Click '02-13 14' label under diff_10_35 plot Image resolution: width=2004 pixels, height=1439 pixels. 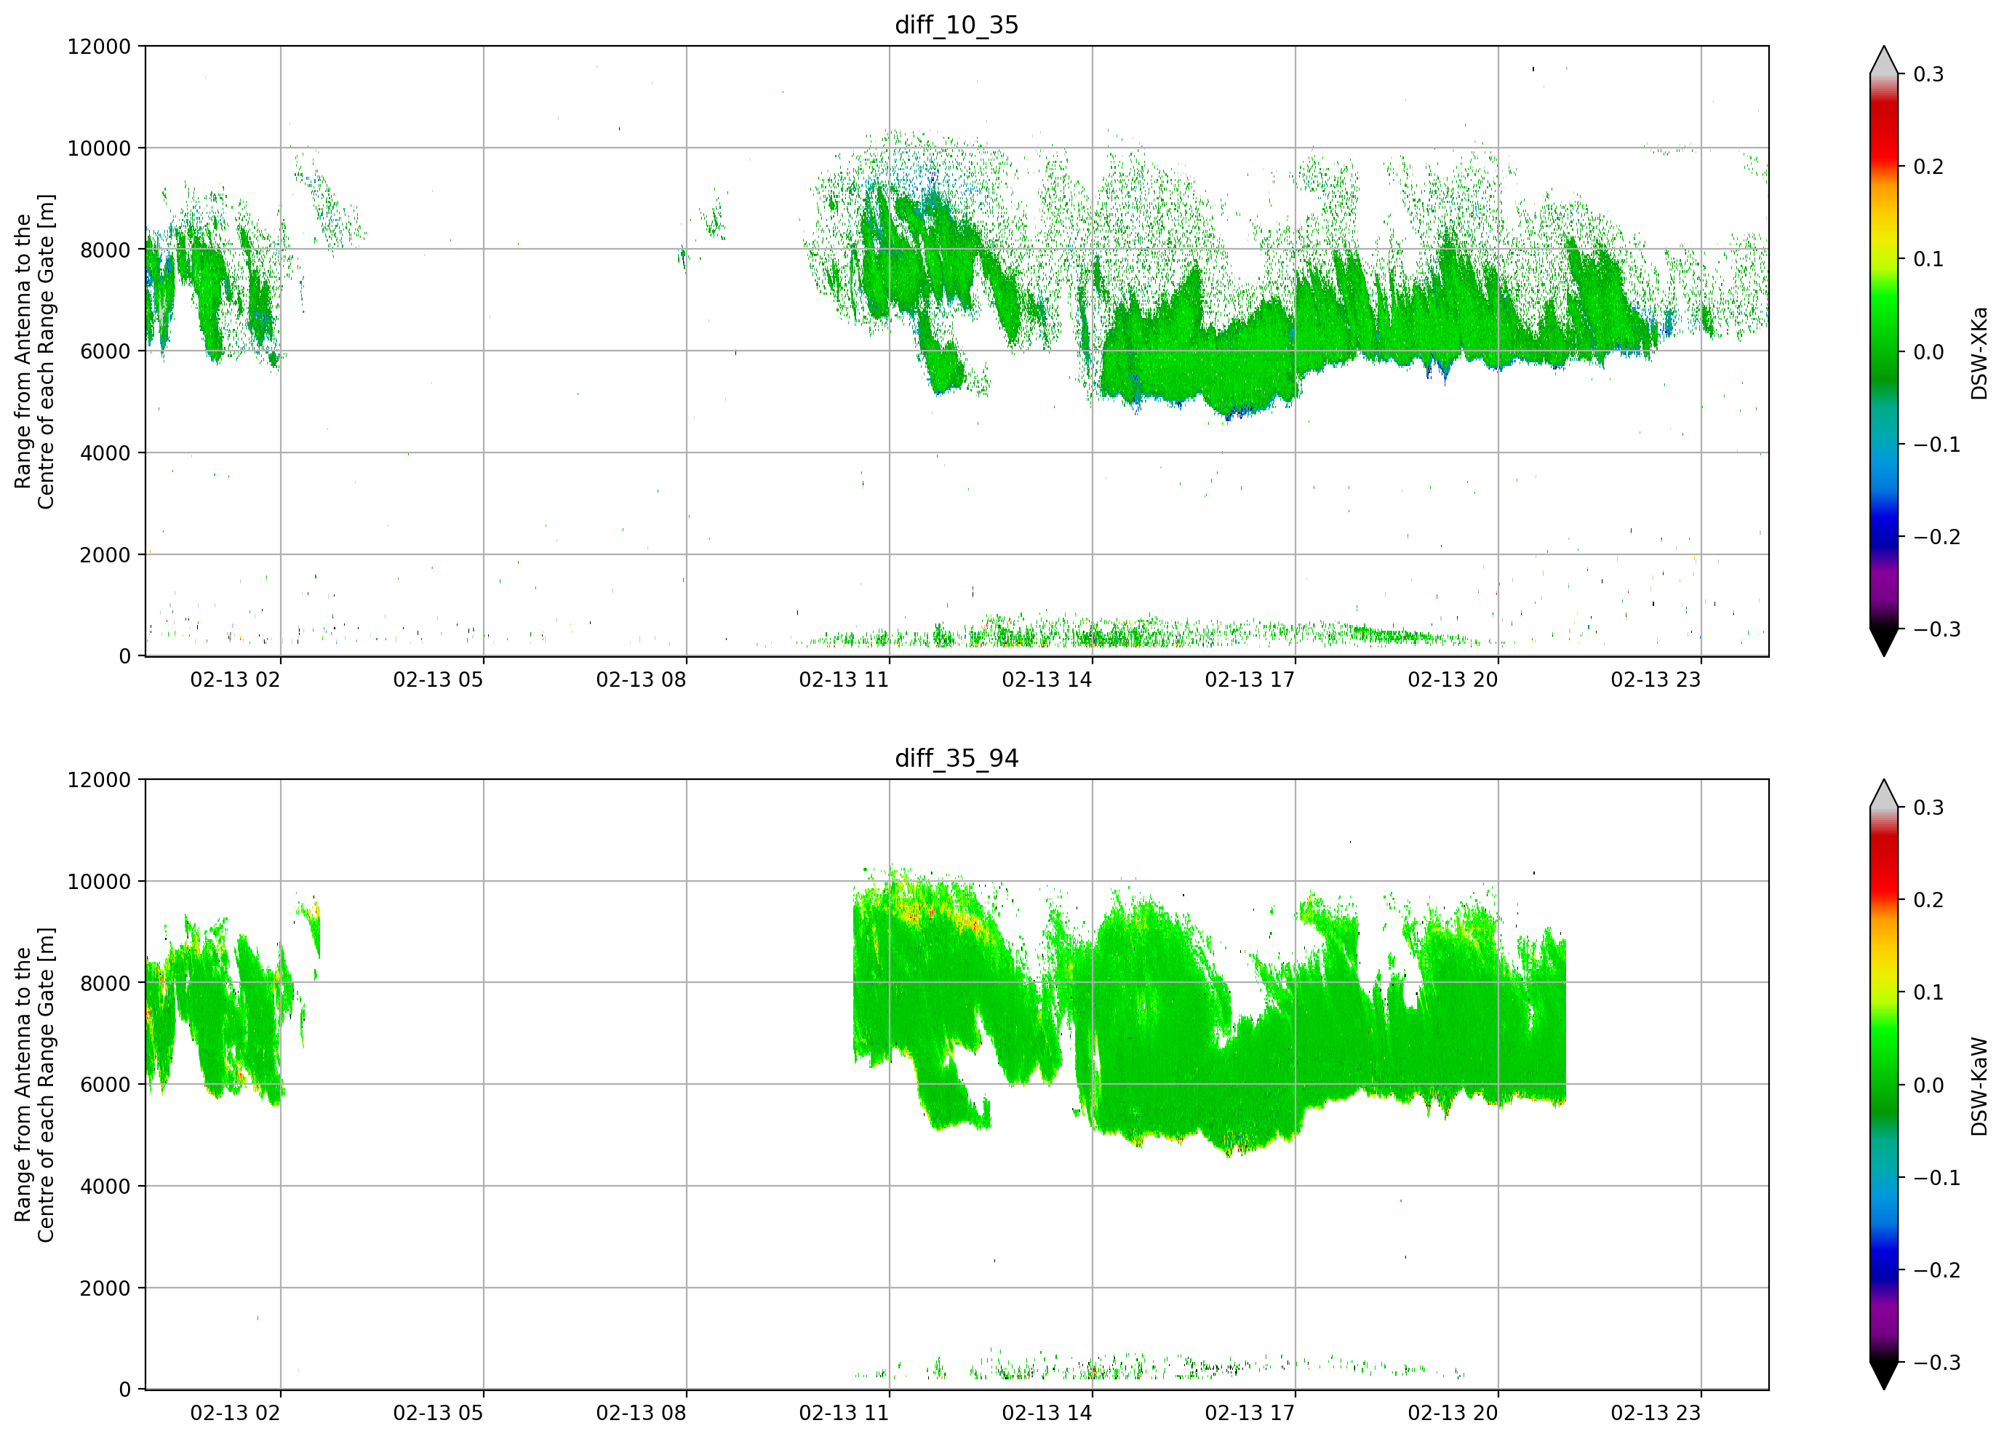click(1047, 679)
